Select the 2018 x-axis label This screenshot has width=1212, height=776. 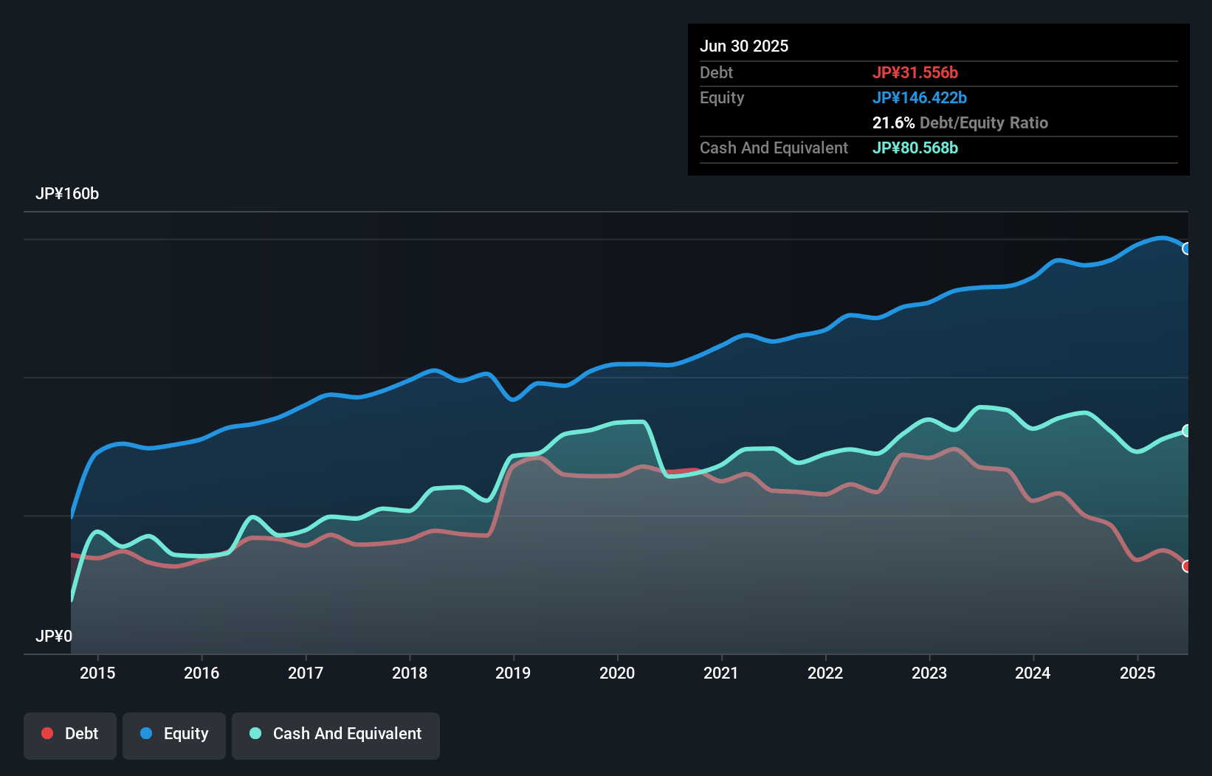[x=410, y=673]
